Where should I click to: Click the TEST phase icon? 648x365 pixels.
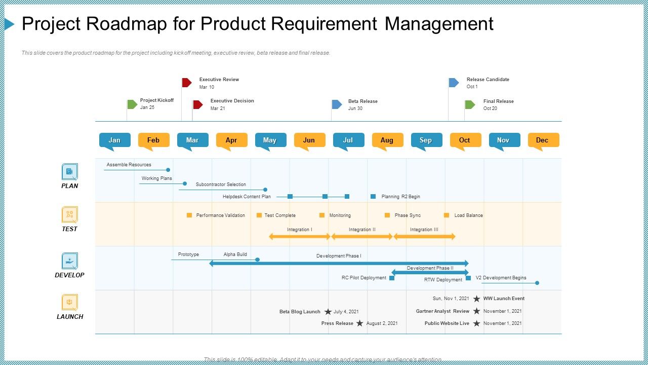(70, 215)
